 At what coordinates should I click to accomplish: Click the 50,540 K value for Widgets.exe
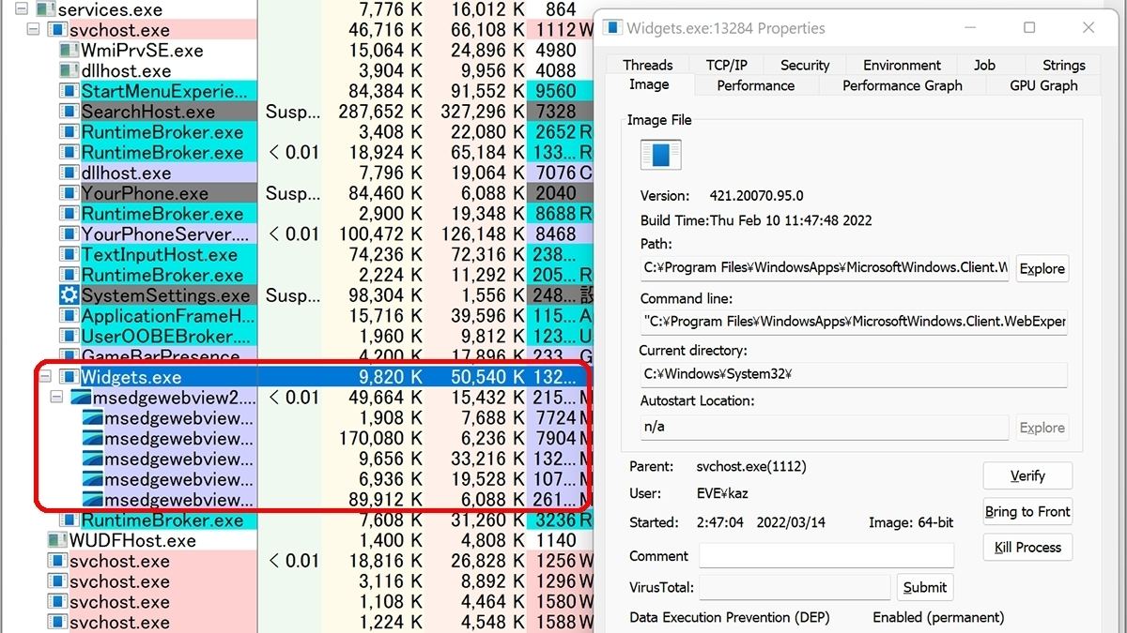point(487,377)
